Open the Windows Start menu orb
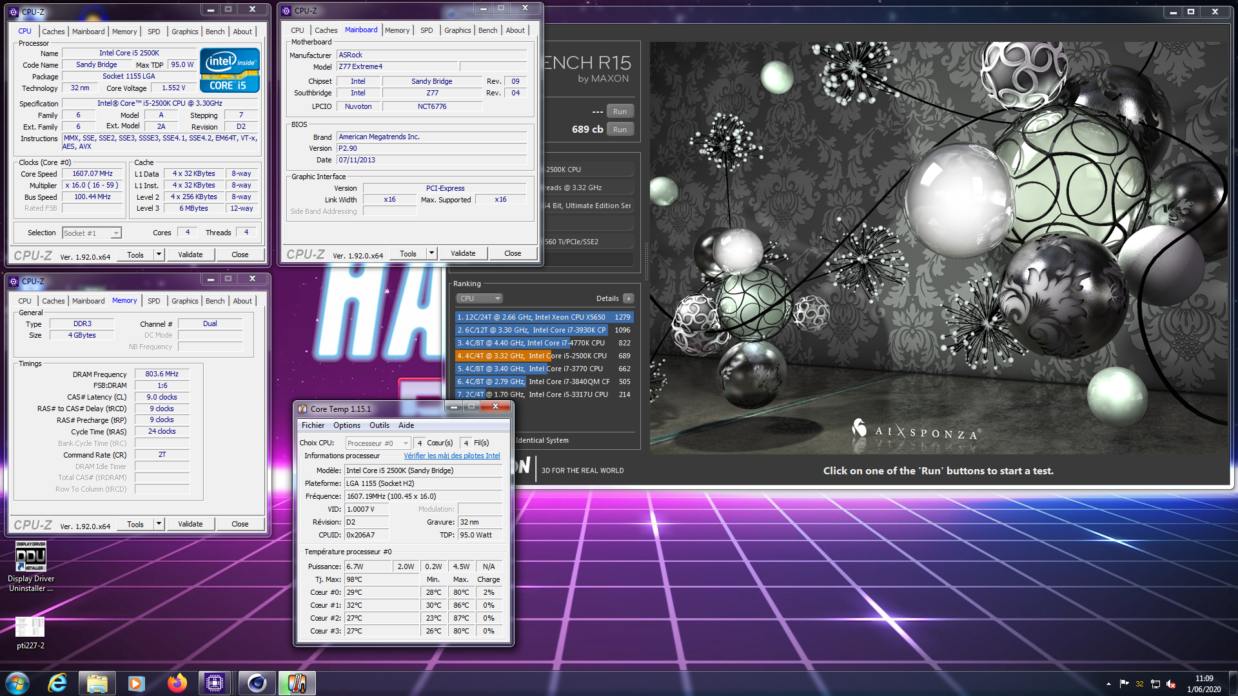1238x696 pixels. 17,682
